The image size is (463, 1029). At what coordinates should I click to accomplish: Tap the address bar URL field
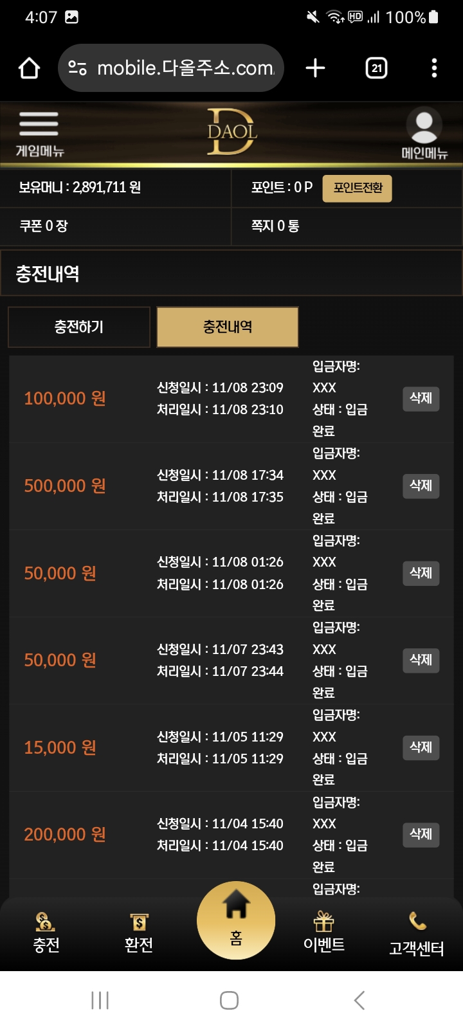[185, 68]
